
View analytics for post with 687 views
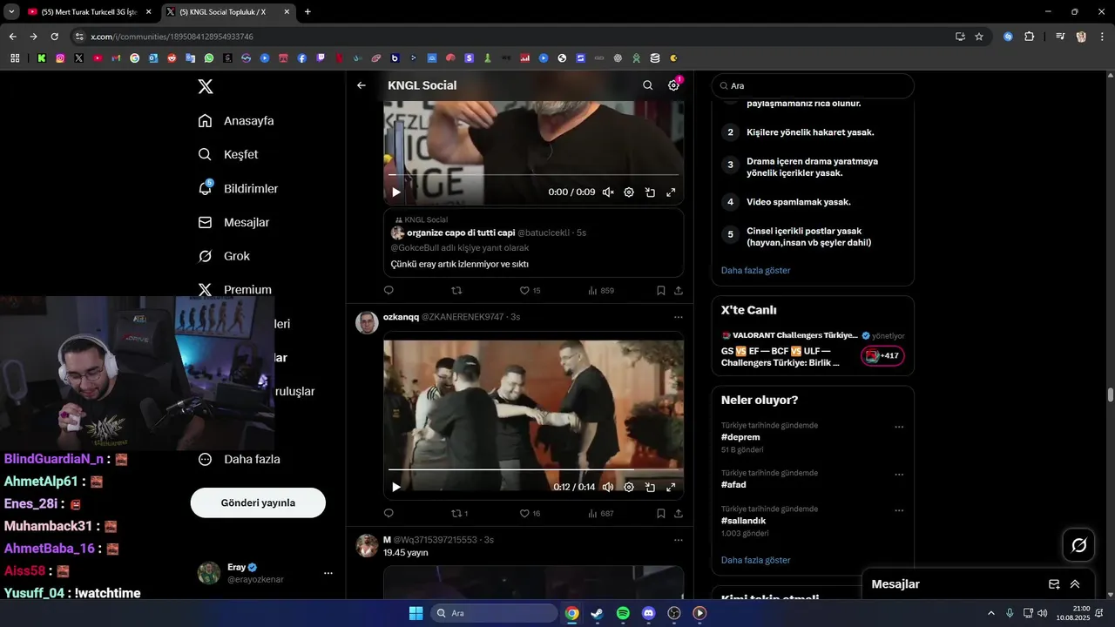tap(600, 514)
